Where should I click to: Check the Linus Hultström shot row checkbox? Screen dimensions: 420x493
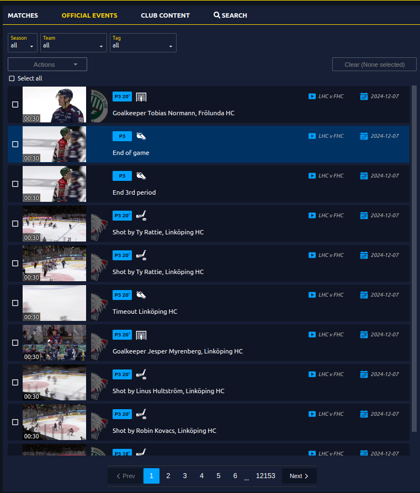(x=15, y=382)
